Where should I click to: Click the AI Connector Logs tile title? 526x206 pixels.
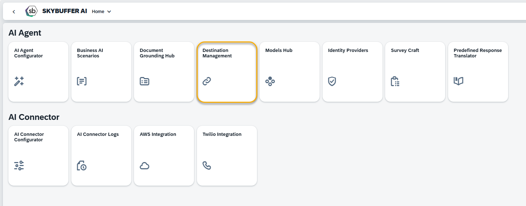98,134
